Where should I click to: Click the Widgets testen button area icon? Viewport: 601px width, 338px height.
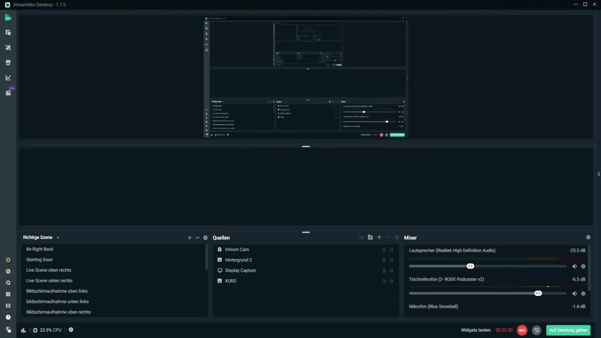tap(475, 330)
